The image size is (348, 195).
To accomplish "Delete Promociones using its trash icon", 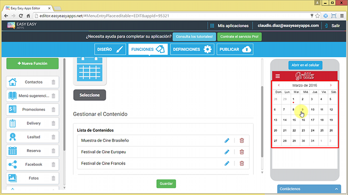I will point(53,110).
